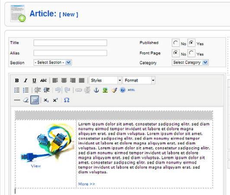Click the View link under the image

click(x=36, y=166)
